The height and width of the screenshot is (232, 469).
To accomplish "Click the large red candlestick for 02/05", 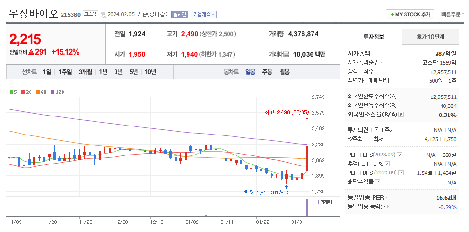I will tap(307, 159).
